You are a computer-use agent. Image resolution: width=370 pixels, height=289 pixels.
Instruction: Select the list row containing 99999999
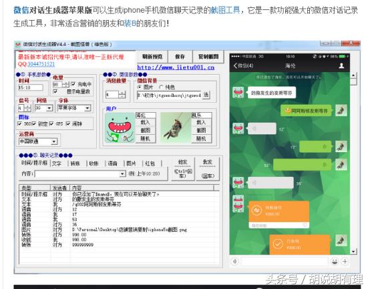[x=119, y=245]
